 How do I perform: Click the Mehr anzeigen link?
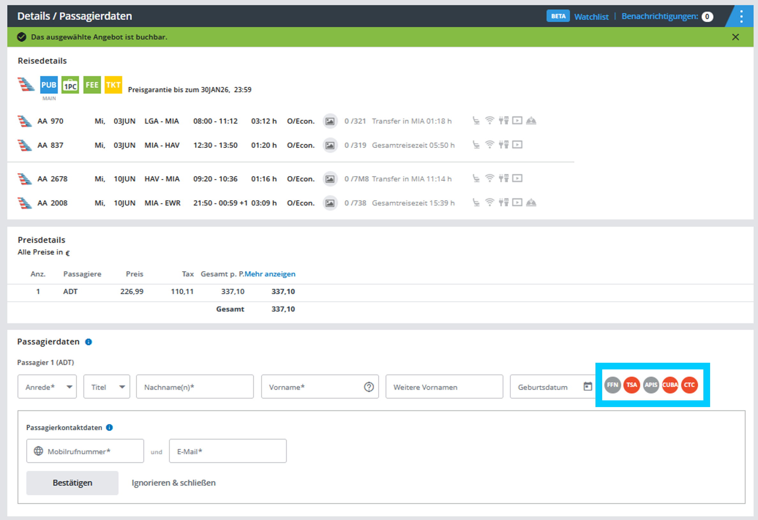tap(270, 274)
